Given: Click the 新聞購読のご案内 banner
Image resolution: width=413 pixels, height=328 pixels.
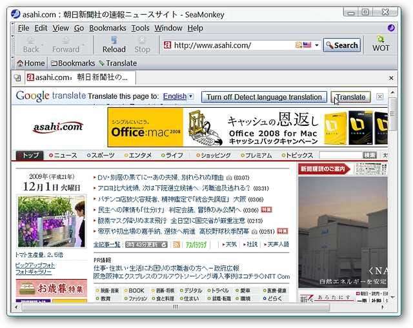Looking at the screenshot, I should tap(324, 169).
